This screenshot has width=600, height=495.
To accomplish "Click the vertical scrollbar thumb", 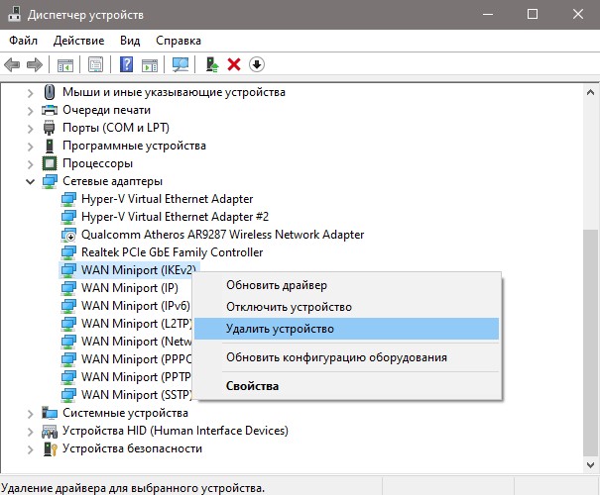I will click(x=590, y=343).
